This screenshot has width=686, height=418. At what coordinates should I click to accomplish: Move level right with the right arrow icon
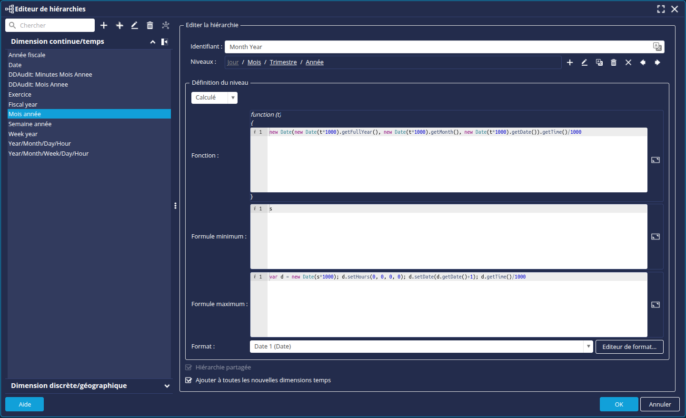click(657, 62)
